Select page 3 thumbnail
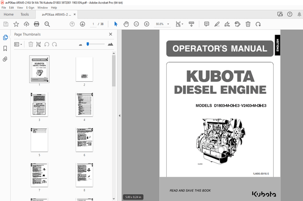Image resolution: width=303 pixels, height=201 pixels. point(40,105)
